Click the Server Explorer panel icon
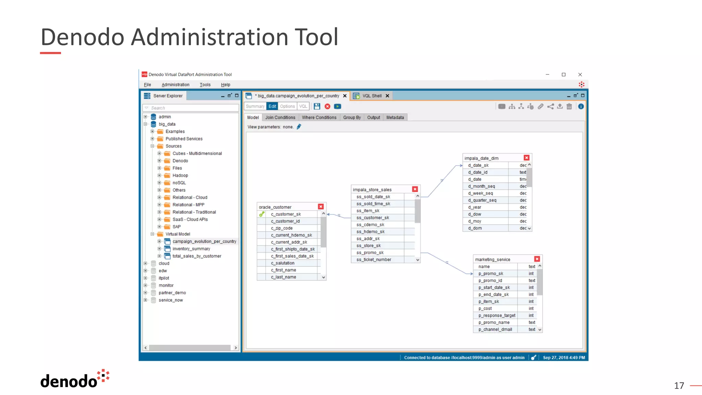The image size is (702, 395). pyautogui.click(x=147, y=96)
